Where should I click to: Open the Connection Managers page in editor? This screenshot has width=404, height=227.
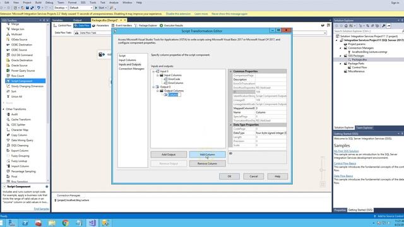pyautogui.click(x=131, y=69)
